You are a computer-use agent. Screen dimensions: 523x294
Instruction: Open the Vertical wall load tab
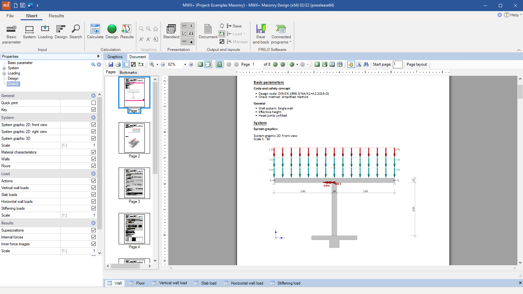click(170, 283)
